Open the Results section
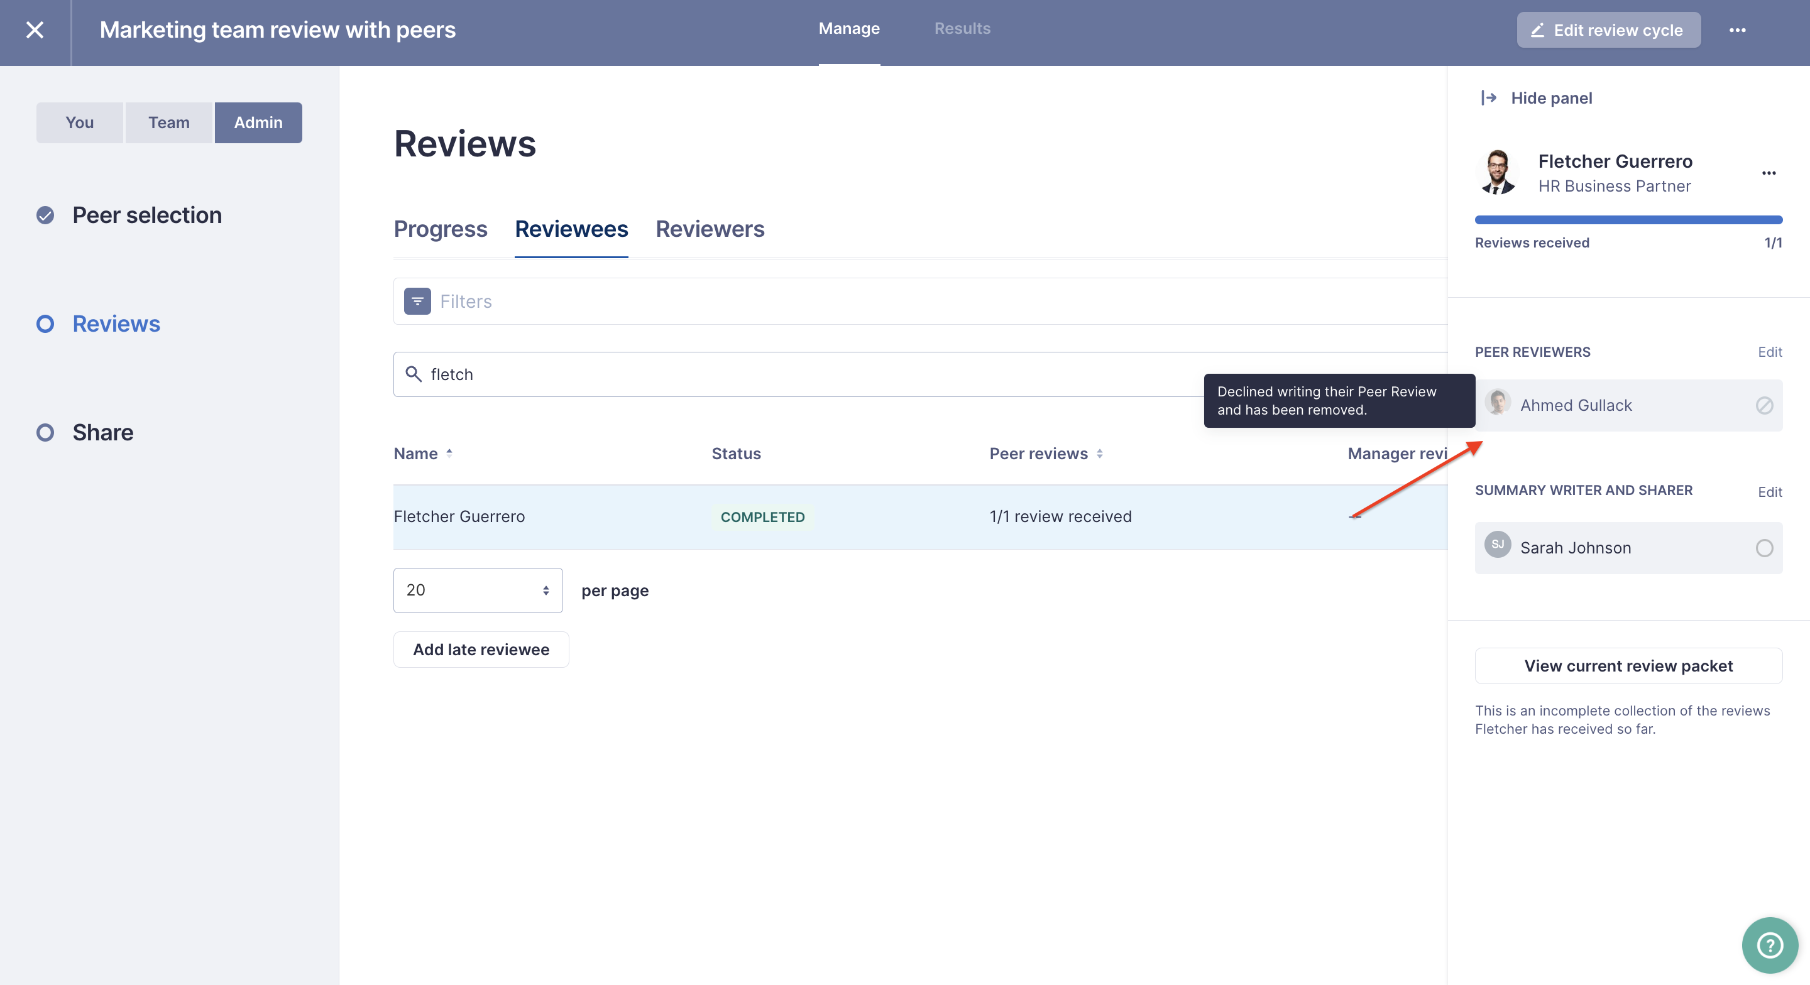This screenshot has height=985, width=1810. pos(962,28)
